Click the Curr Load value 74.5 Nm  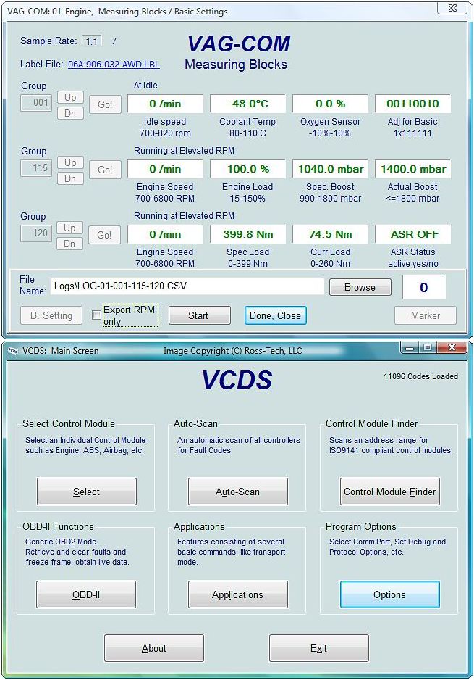[330, 234]
